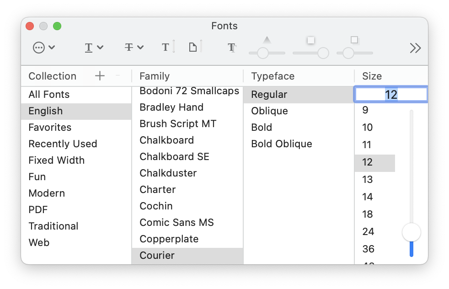Select Oblique typeface
This screenshot has width=449, height=289.
299,111
